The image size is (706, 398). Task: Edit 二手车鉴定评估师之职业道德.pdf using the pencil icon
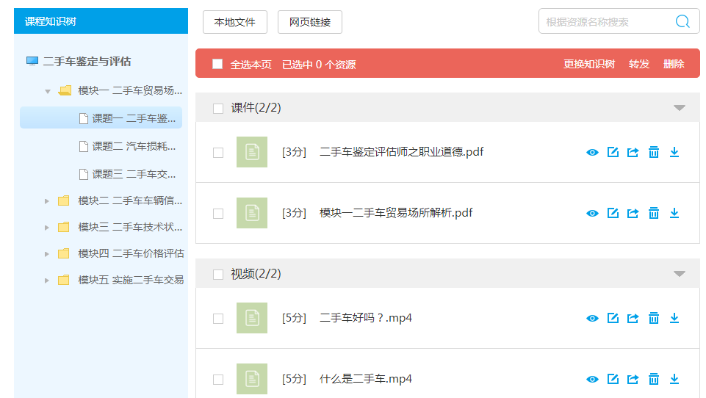[x=613, y=153]
